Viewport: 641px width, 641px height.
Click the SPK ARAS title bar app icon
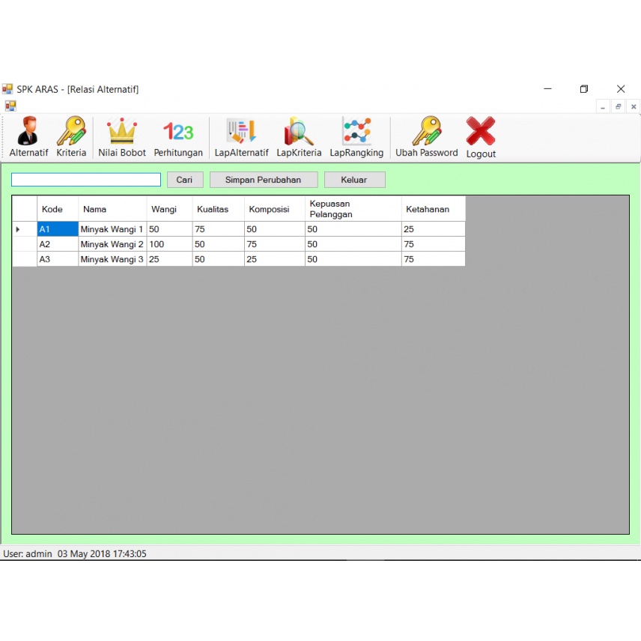tap(7, 88)
